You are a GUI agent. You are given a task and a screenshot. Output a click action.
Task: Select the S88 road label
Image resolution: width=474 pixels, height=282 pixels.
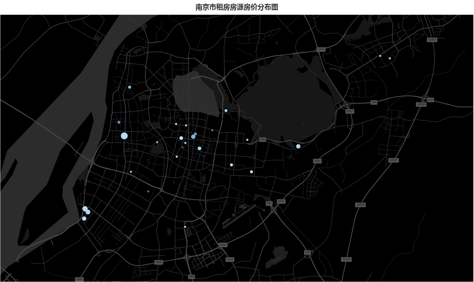pyautogui.click(x=191, y=276)
